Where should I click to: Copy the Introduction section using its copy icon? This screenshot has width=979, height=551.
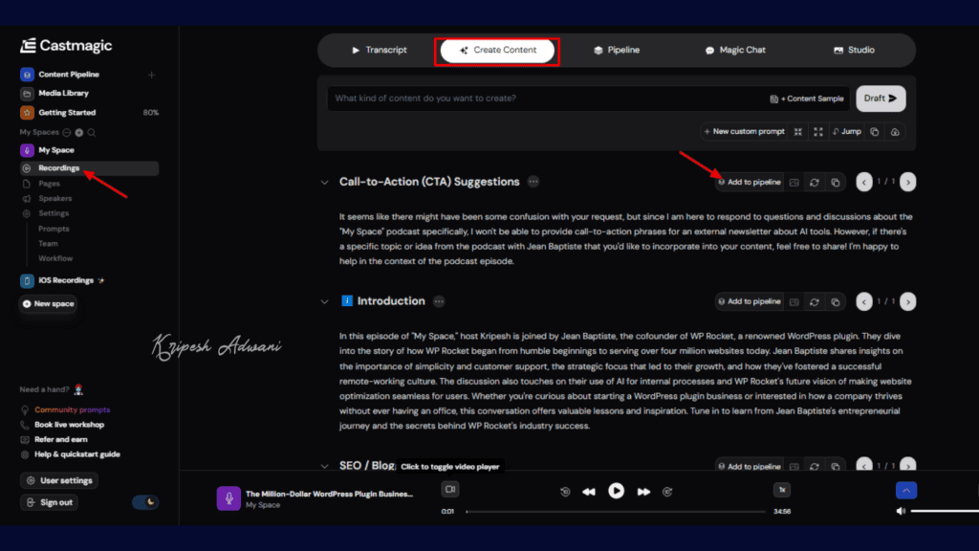coord(836,301)
